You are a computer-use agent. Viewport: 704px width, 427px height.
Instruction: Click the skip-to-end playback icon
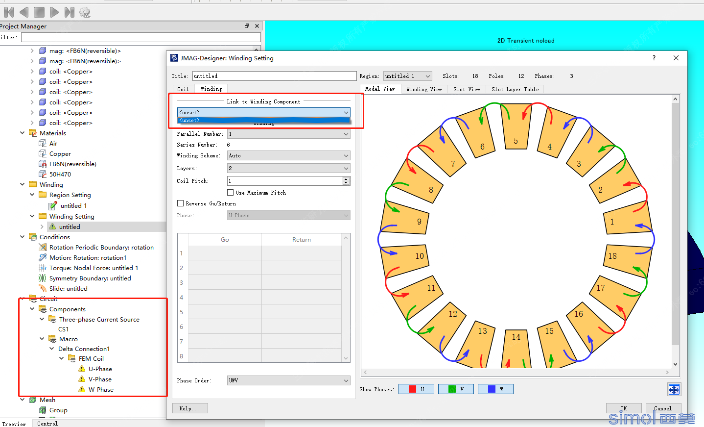point(70,12)
